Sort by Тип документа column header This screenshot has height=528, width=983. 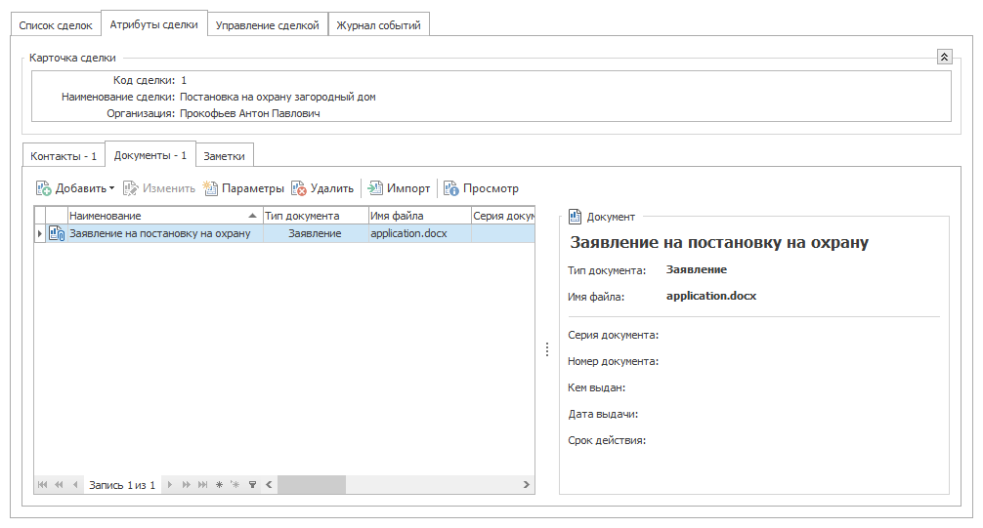[x=316, y=216]
